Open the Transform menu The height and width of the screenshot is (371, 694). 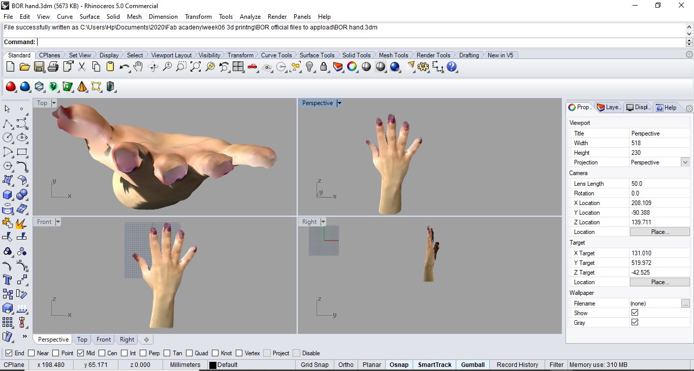pyautogui.click(x=198, y=16)
